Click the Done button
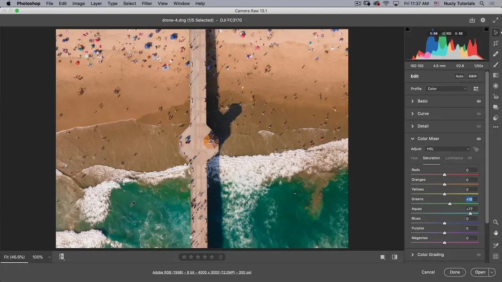Viewport: 502px width, 282px height. click(x=455, y=272)
